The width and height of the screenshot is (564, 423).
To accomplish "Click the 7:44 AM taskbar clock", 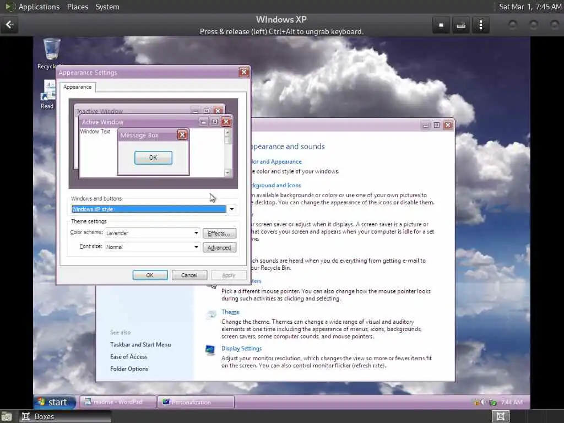I will click(x=512, y=402).
